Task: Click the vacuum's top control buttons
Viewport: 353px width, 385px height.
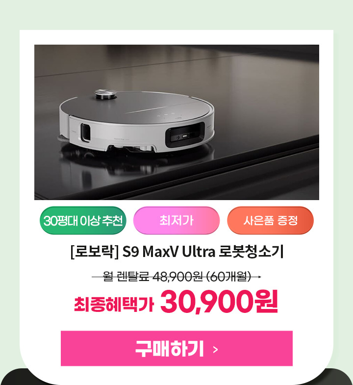Action: click(169, 115)
